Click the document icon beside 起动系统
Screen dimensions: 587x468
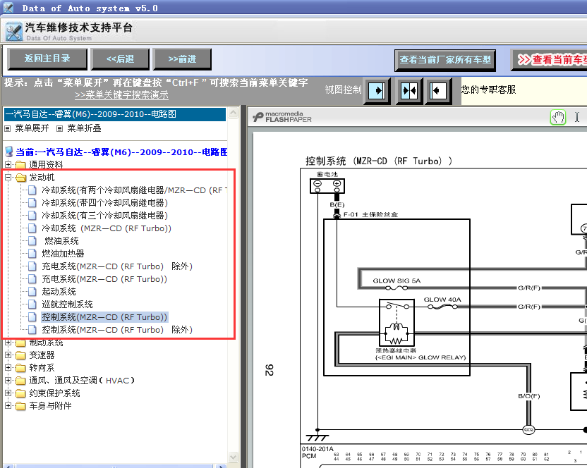32,292
